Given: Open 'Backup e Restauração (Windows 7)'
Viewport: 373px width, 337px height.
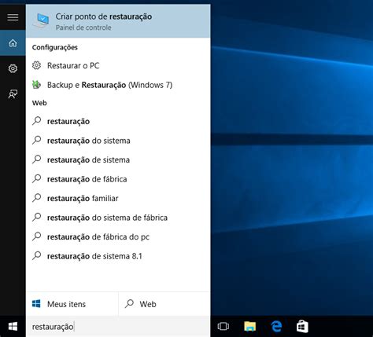Looking at the screenshot, I should tap(118, 85).
